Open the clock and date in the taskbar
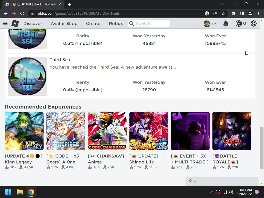The height and width of the screenshot is (198, 264). point(244,192)
